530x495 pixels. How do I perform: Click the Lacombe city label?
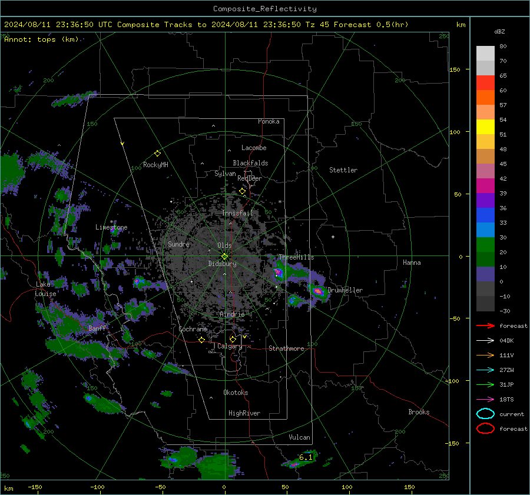(254, 148)
